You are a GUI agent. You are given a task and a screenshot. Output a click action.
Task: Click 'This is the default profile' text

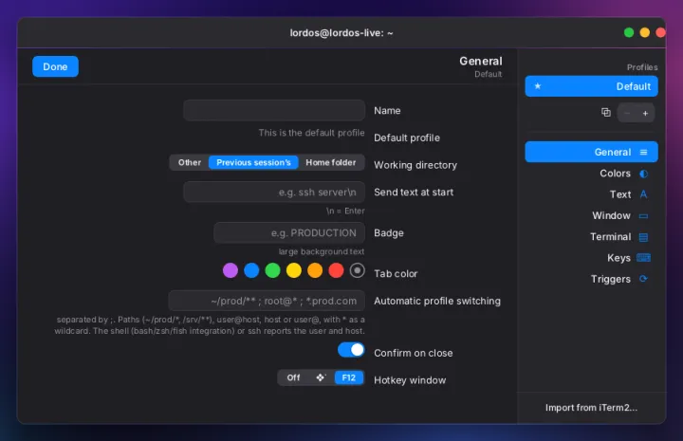pos(311,133)
